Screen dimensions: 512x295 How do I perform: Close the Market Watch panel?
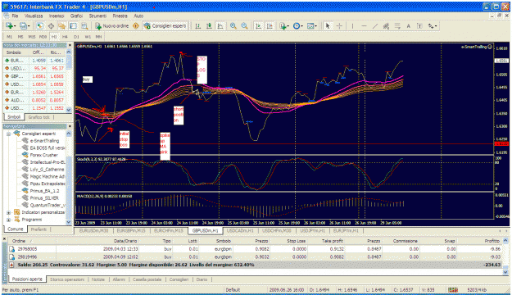click(70, 45)
